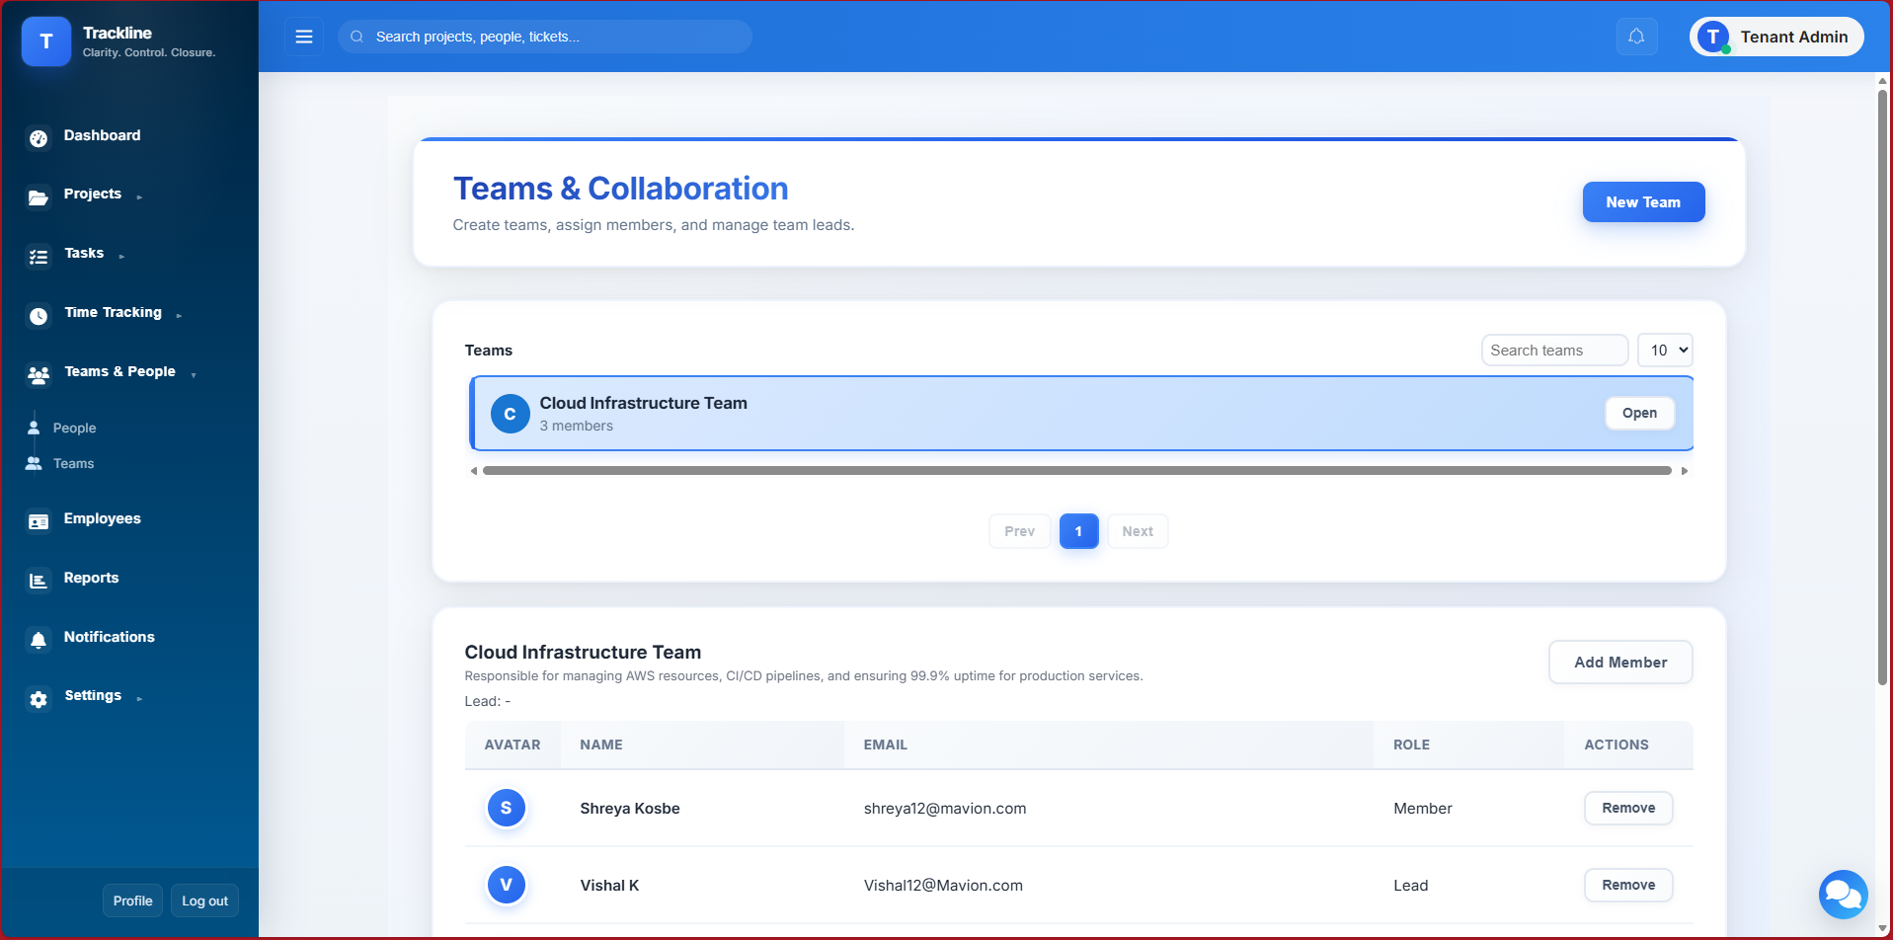The height and width of the screenshot is (940, 1893).
Task: Focus the Search teams input field
Action: 1553,351
